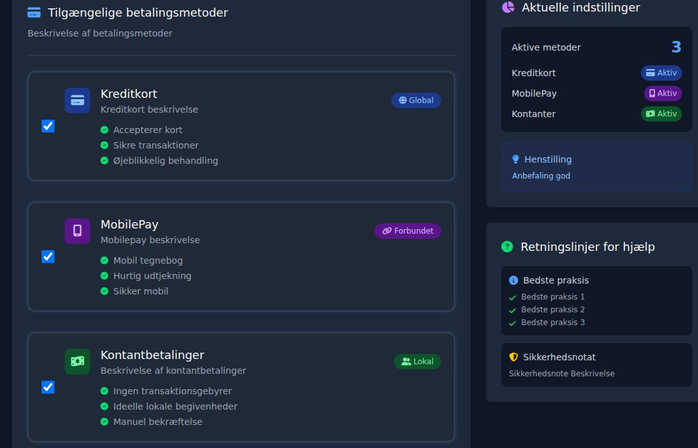Click the Aktiv badge for MobilePay
Image resolution: width=698 pixels, height=448 pixels.
tap(663, 93)
